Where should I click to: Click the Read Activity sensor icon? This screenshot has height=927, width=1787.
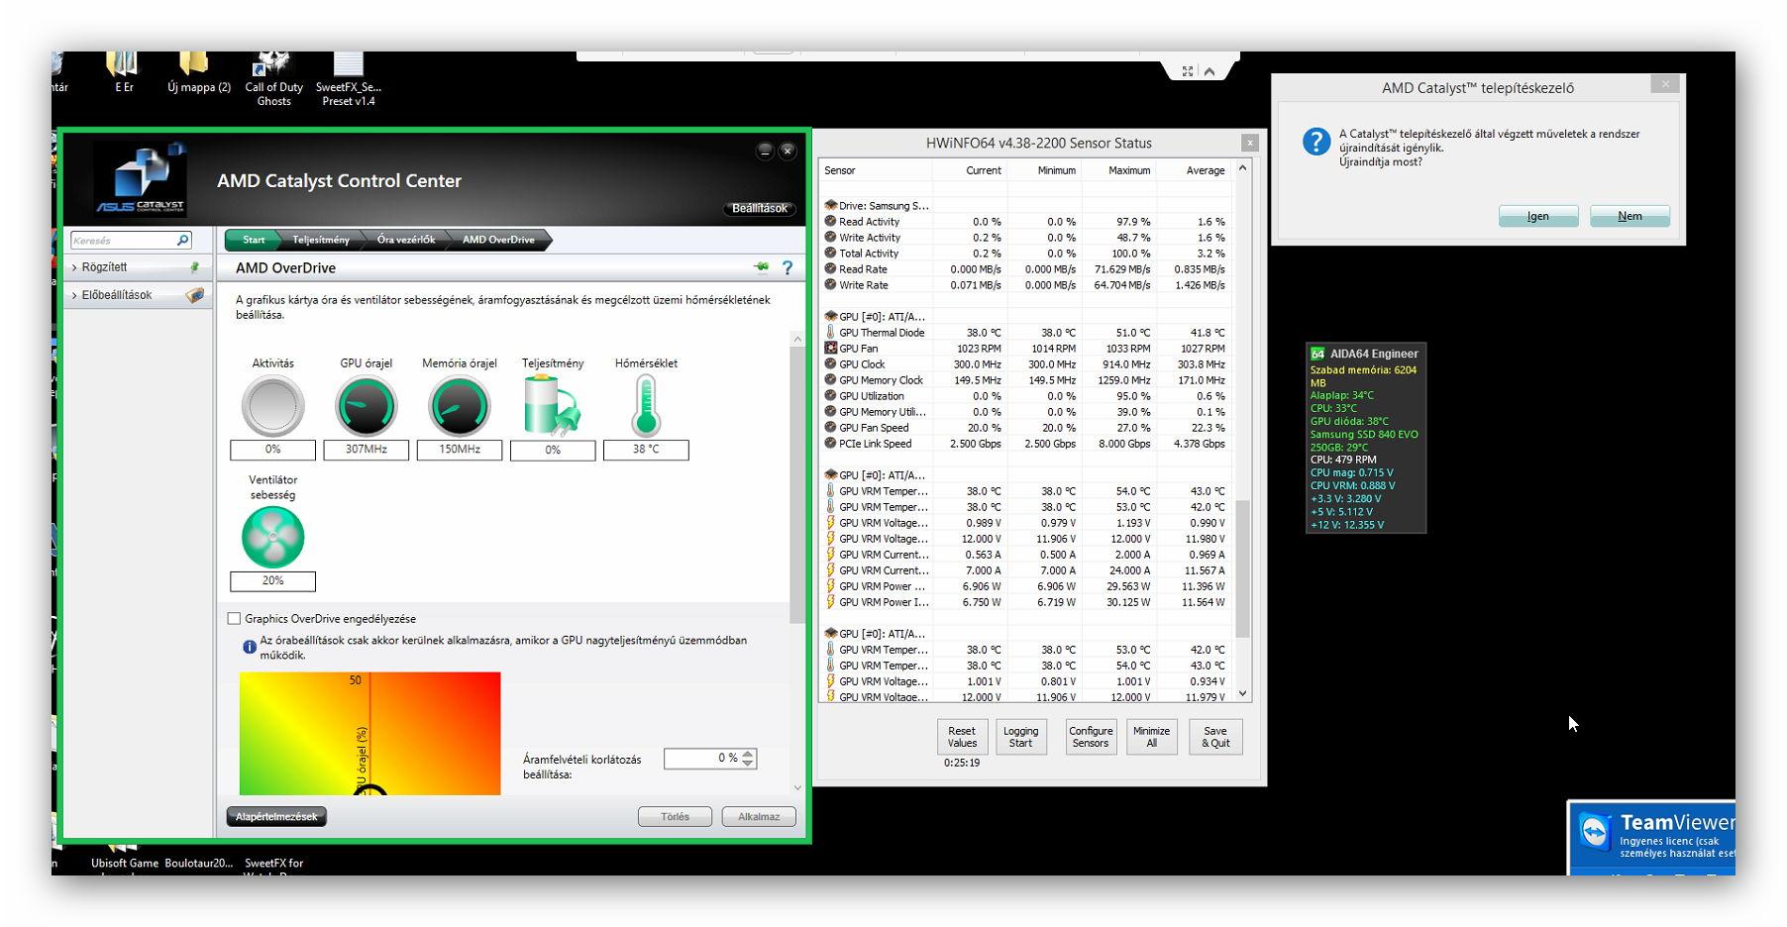tap(831, 222)
